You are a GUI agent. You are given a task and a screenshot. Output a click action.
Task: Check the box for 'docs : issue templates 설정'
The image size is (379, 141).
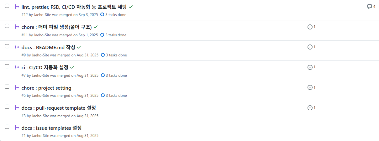coord(7,127)
